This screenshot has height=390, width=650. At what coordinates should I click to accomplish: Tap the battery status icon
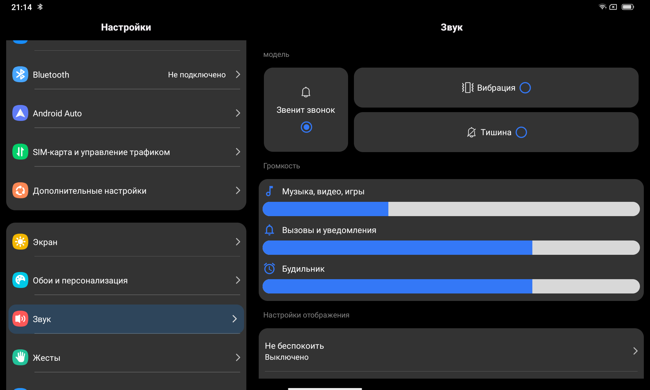tap(628, 7)
